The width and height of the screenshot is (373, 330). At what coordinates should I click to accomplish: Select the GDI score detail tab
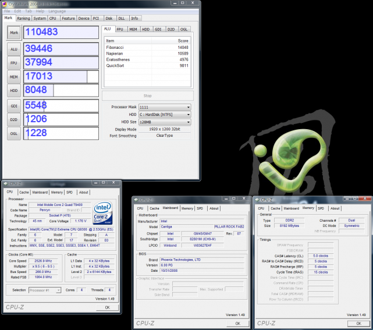pyautogui.click(x=158, y=29)
